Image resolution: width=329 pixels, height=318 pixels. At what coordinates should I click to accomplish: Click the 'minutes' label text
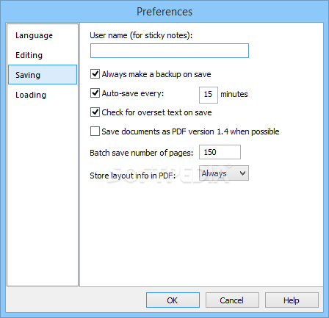pos(234,94)
